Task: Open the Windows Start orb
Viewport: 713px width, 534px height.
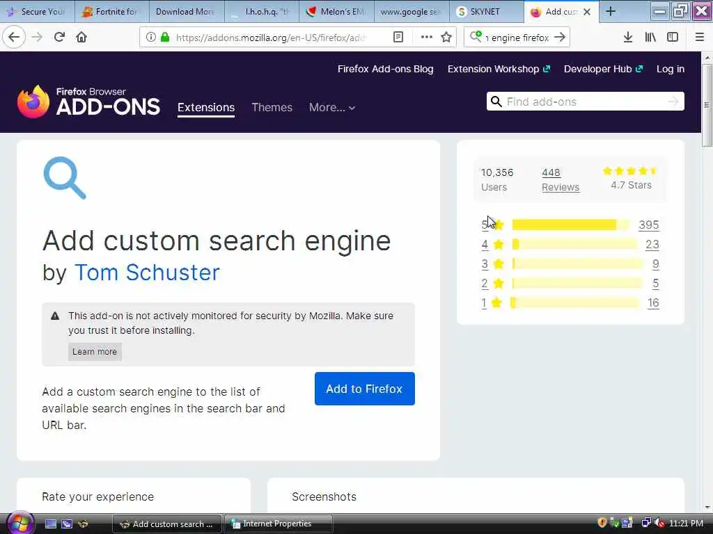Action: click(x=19, y=523)
